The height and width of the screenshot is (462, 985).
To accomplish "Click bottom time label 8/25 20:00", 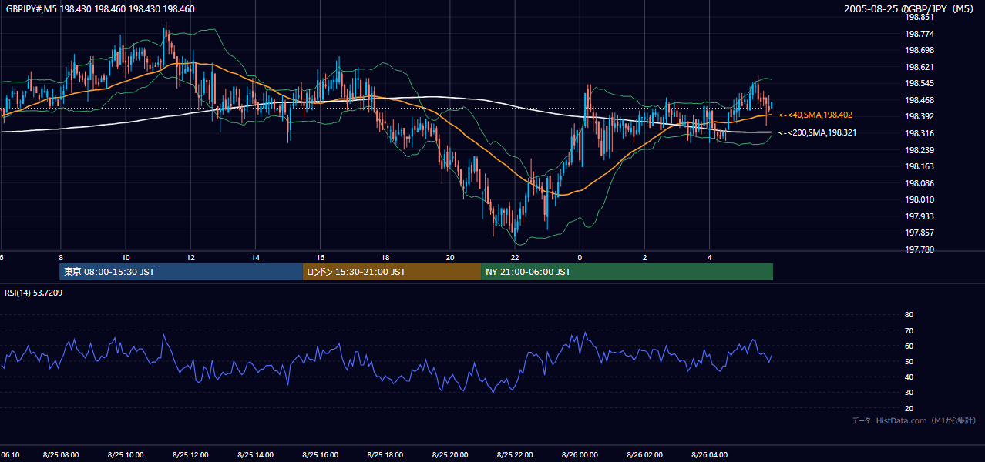I will pyautogui.click(x=450, y=455).
